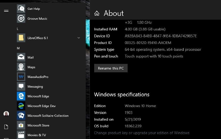Launch the Movies & TV icon
The height and width of the screenshot is (139, 221).
pyautogui.click(x=21, y=135)
